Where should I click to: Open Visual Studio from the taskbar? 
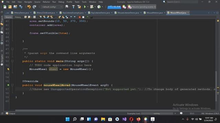pos(124,119)
